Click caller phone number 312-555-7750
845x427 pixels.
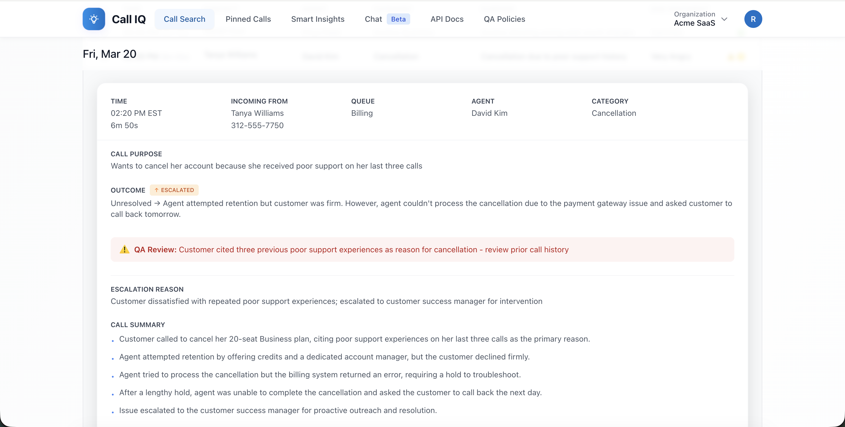tap(257, 125)
